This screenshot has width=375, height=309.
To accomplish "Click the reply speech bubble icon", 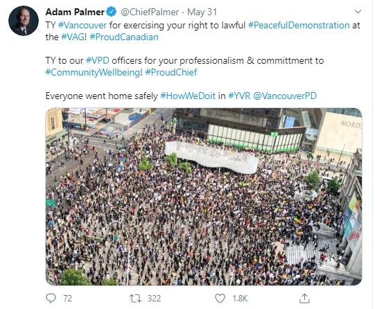I will pyautogui.click(x=51, y=298).
